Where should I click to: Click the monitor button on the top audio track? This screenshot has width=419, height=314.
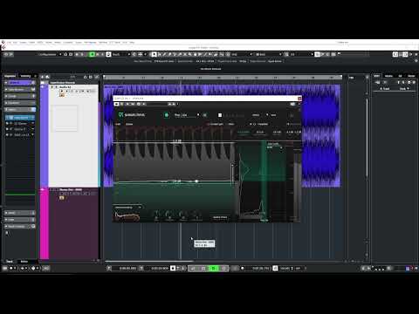(66, 92)
